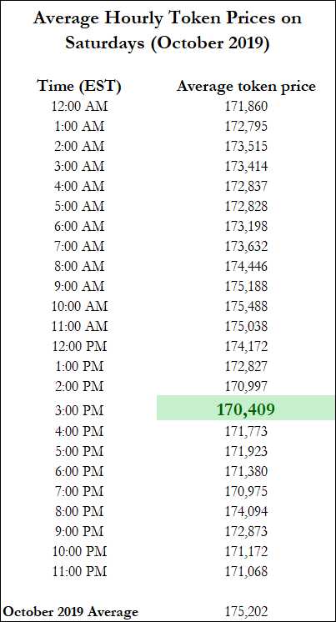
Task: Click the 174,094 price value
Action: pyautogui.click(x=246, y=511)
